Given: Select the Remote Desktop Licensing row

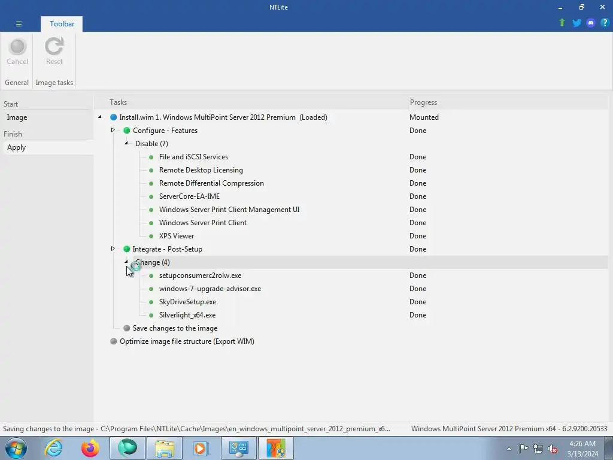Looking at the screenshot, I should coord(201,170).
